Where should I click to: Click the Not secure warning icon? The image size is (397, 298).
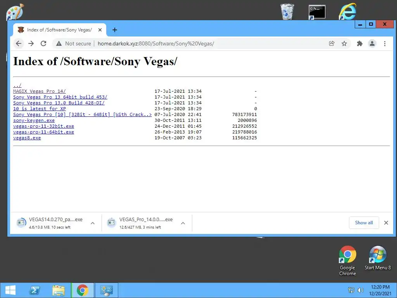pos(59,43)
